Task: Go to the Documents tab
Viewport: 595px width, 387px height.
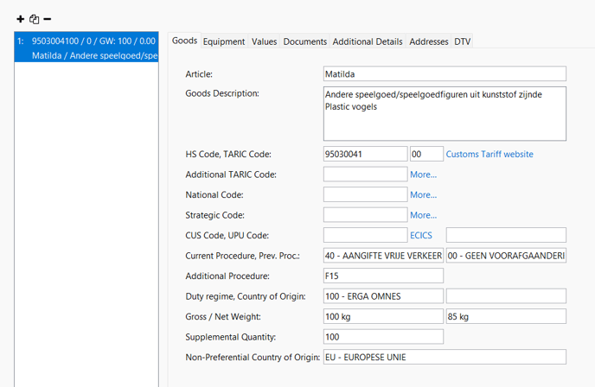Action: tap(305, 41)
